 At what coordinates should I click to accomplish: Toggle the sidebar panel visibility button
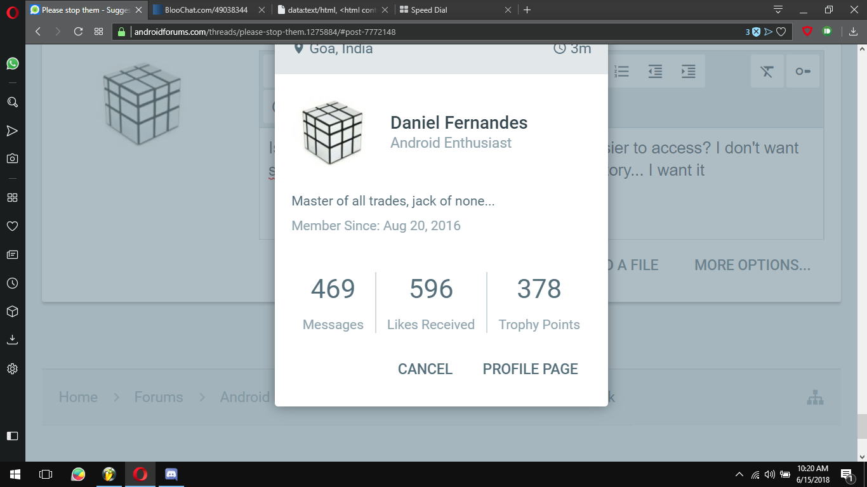click(12, 436)
